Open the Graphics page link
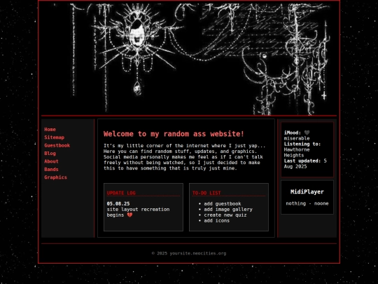 (56, 177)
